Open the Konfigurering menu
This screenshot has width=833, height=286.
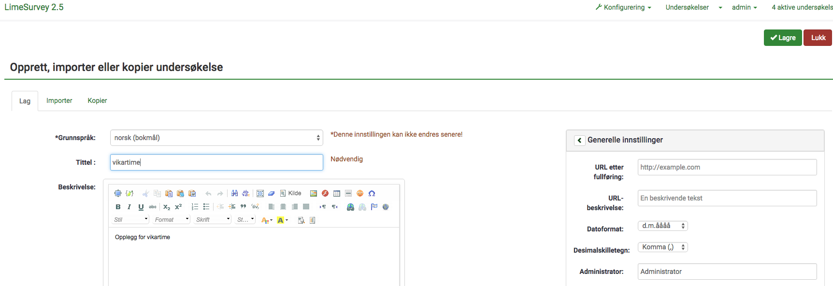624,7
